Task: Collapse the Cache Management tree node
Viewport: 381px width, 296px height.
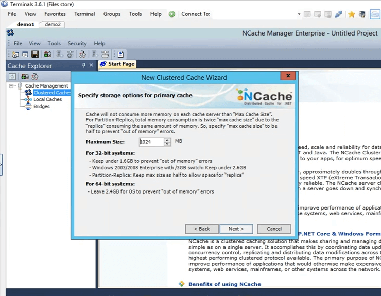Action: (11, 86)
